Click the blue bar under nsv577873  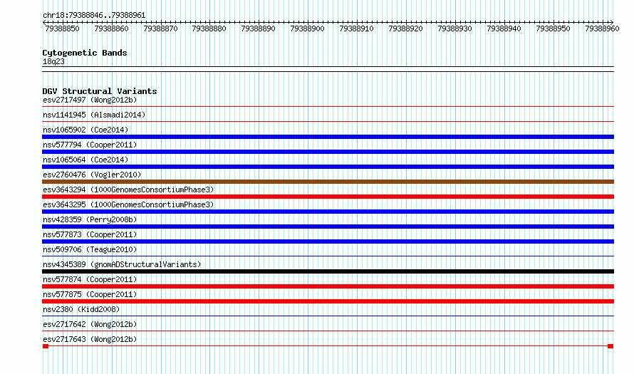328,241
